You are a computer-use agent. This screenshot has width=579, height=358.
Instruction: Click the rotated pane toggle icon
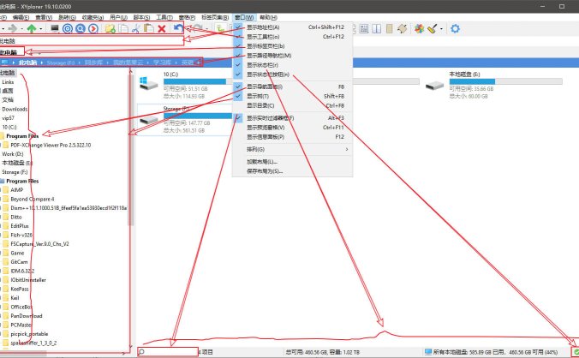click(x=403, y=28)
